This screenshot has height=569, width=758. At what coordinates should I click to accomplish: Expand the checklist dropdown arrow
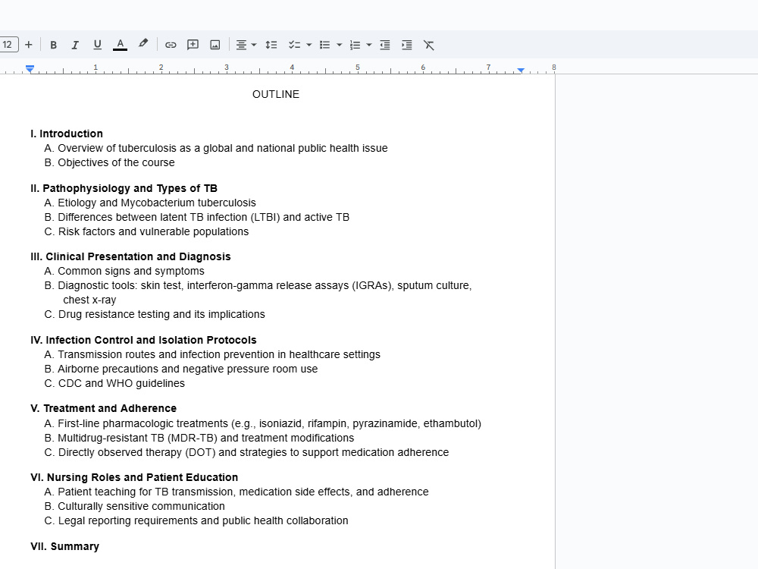tap(309, 45)
